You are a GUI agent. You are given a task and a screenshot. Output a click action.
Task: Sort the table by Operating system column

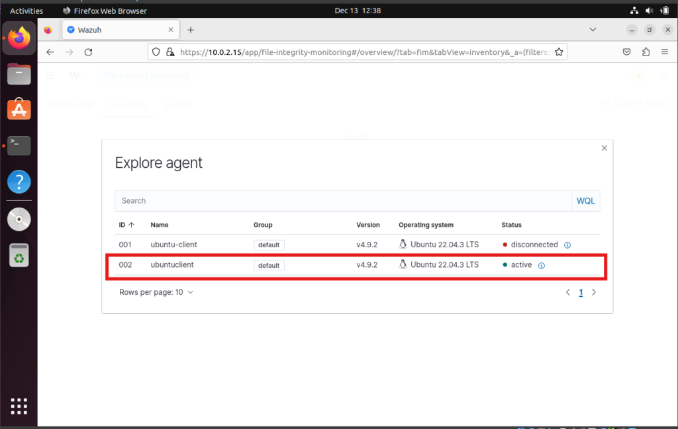(x=426, y=225)
